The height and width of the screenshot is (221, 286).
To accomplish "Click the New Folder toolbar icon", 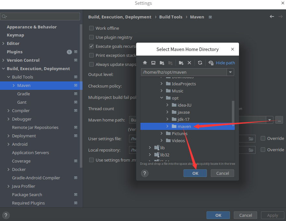I will pyautogui.click(x=181, y=63).
